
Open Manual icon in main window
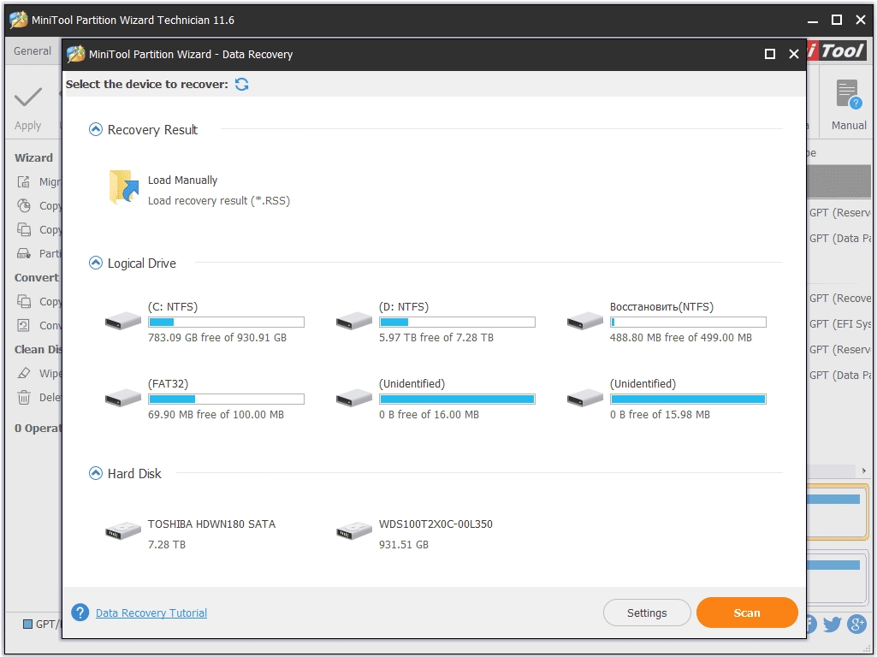tap(849, 94)
